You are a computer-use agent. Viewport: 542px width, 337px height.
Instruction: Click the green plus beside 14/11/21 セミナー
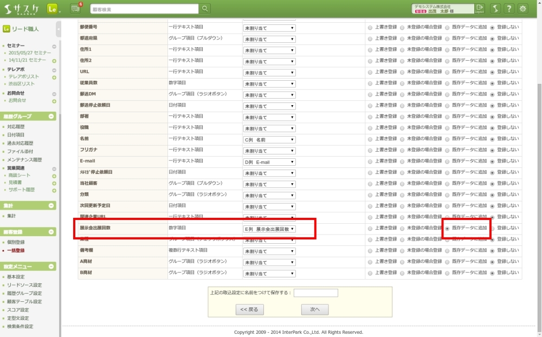[x=54, y=61]
